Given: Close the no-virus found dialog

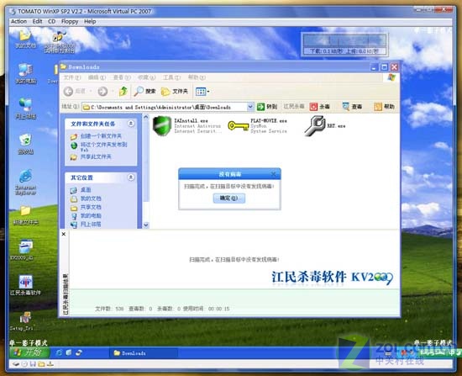Looking at the screenshot, I should [x=274, y=174].
